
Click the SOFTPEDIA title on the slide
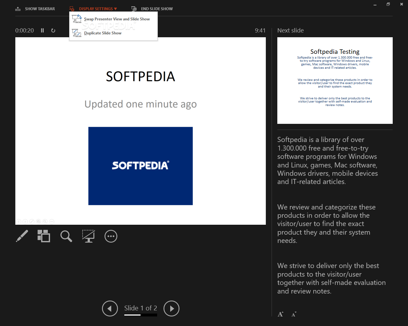point(141,77)
